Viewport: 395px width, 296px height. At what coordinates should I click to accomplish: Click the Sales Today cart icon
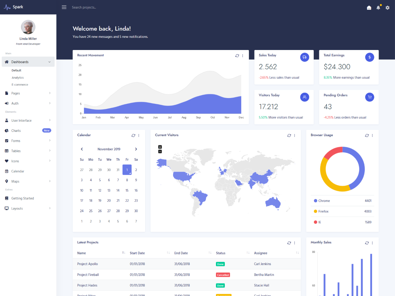coord(304,57)
